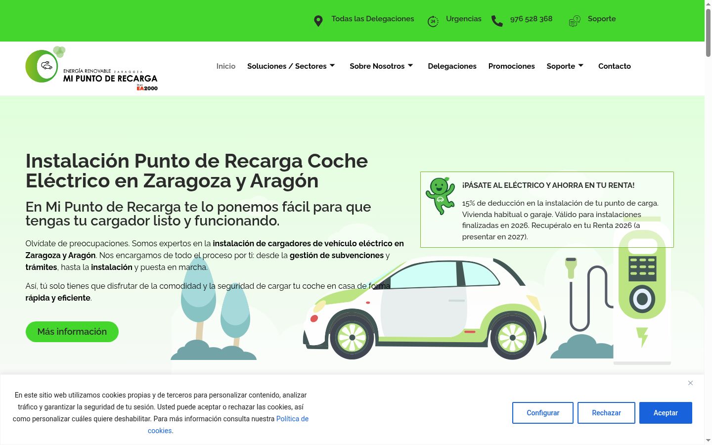
Task: Click the electric car illustration
Action: coord(425,309)
